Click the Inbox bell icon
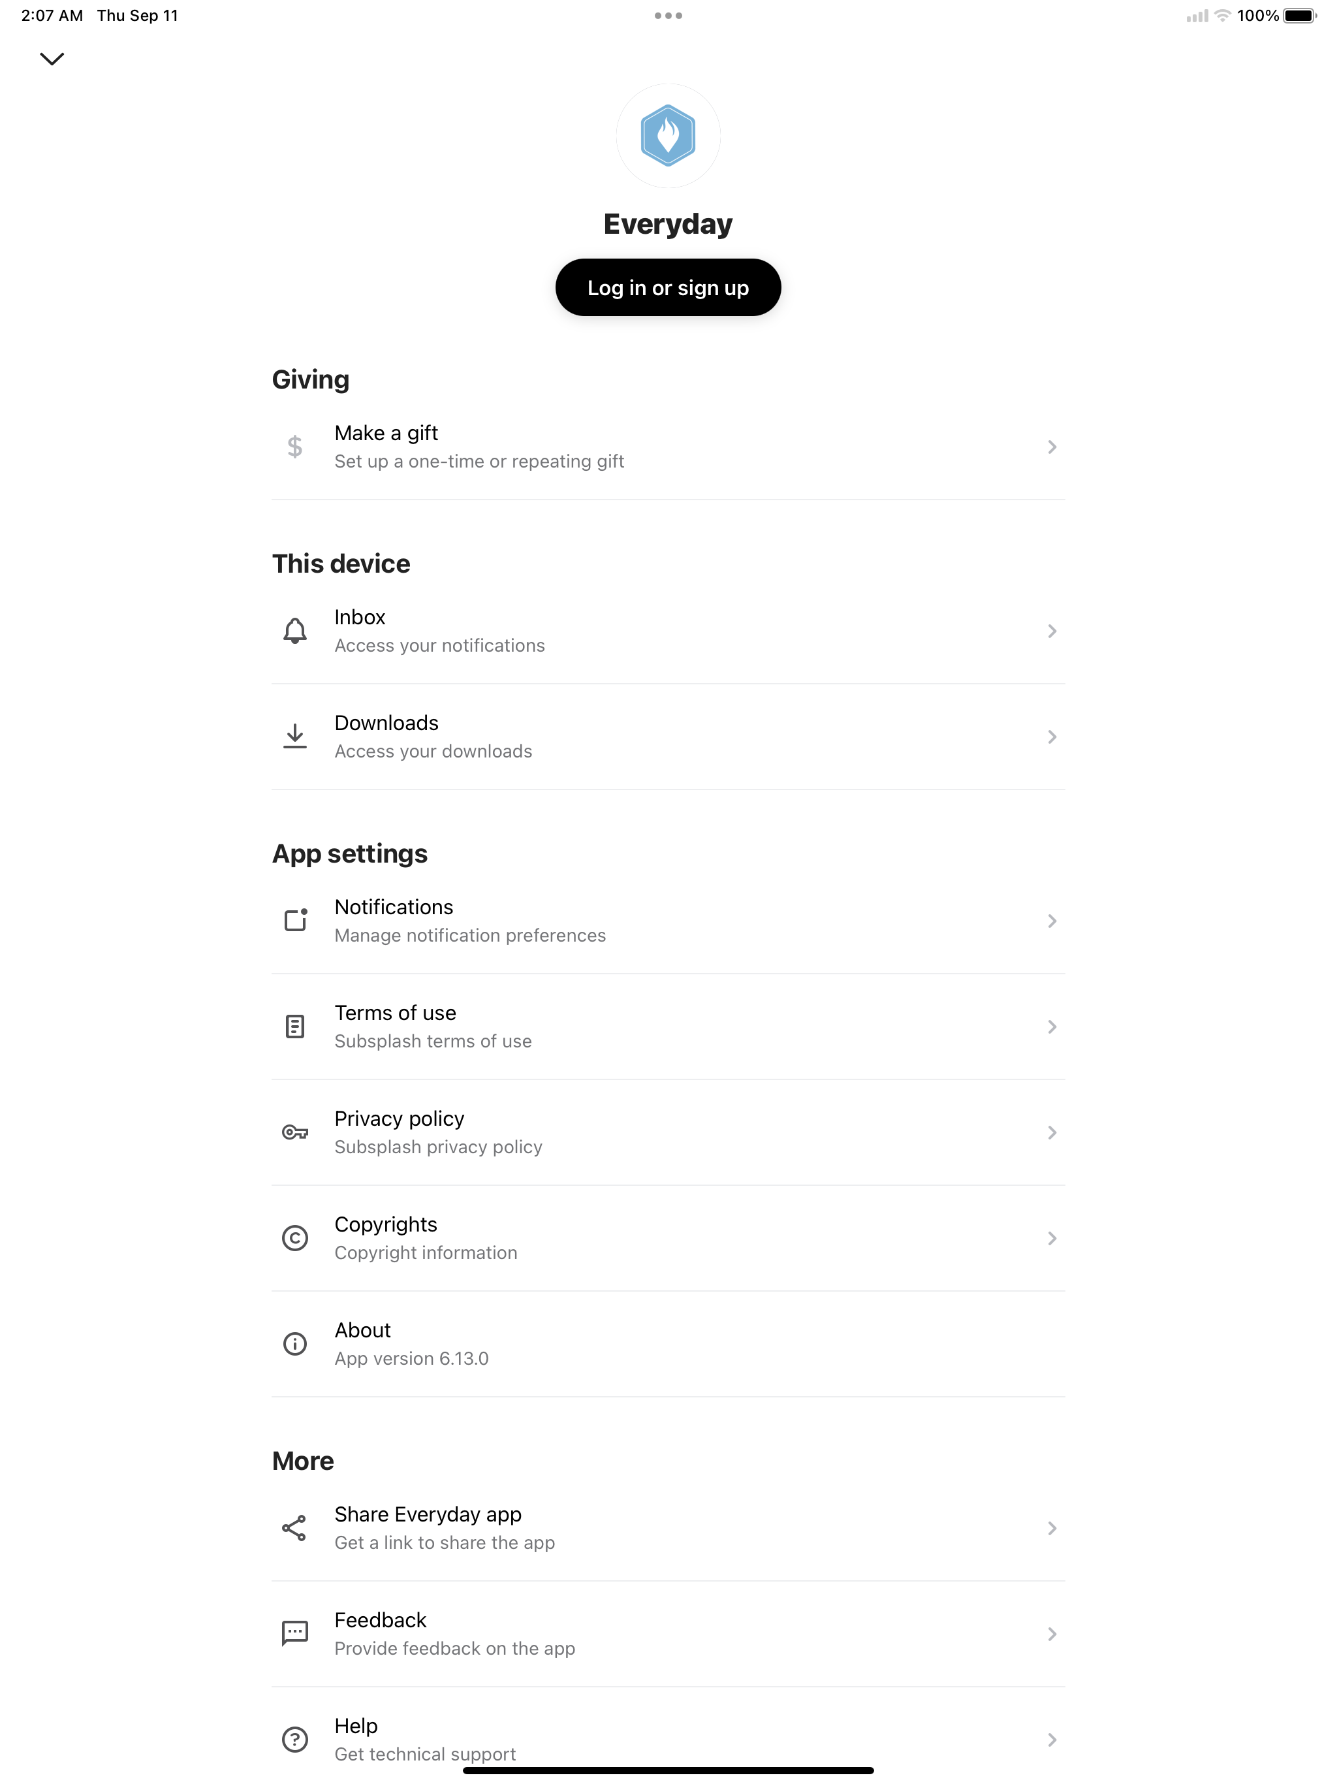 coord(295,631)
